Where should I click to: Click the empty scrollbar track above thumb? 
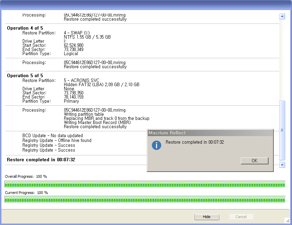[282, 59]
